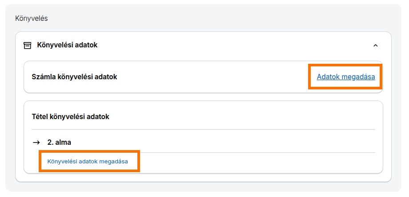Expand item details using the arrow near alma

(36, 143)
